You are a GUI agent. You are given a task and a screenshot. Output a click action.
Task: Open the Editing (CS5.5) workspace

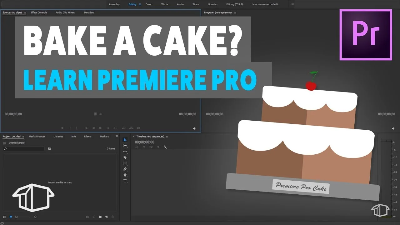[x=234, y=4]
